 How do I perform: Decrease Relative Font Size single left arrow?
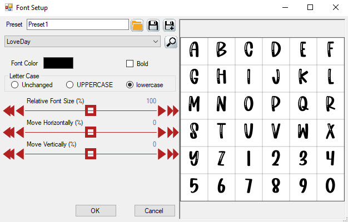pos(20,111)
